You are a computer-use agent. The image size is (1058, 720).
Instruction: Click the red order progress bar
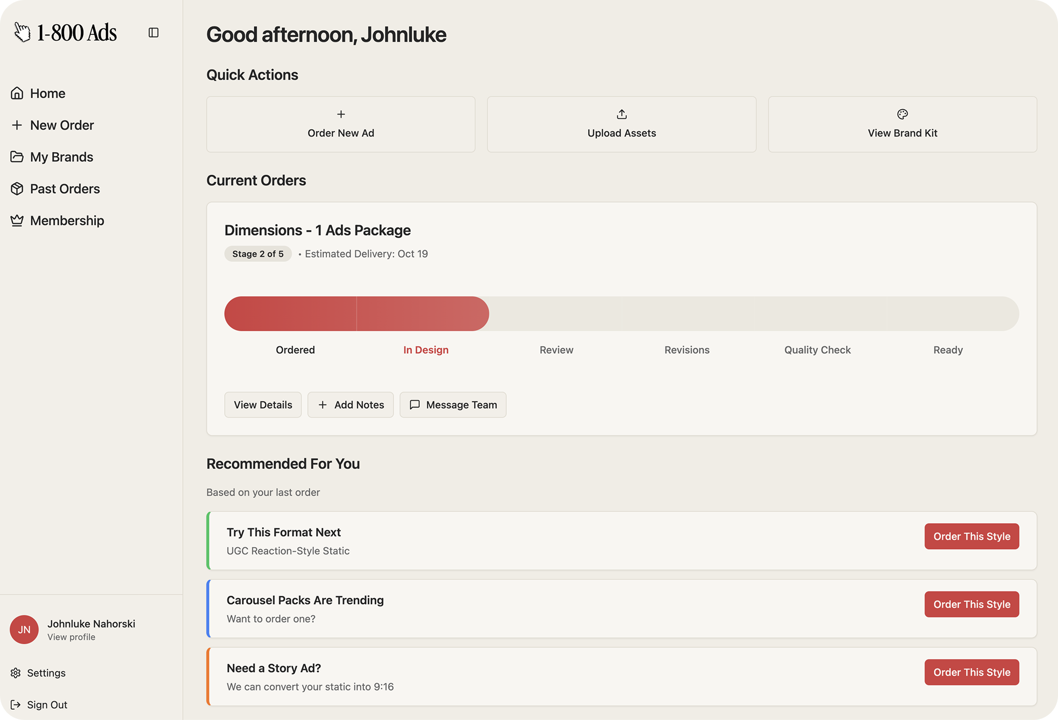(356, 313)
